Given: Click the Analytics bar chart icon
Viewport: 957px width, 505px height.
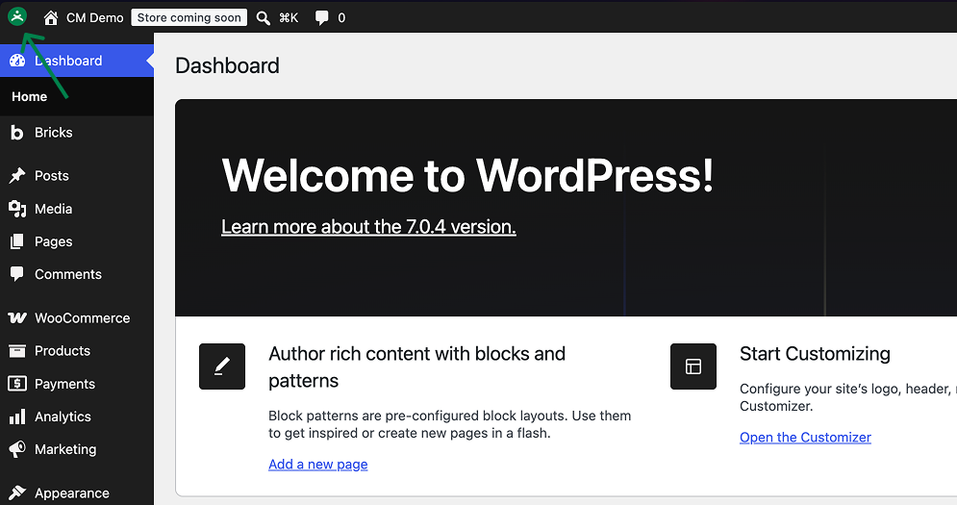Looking at the screenshot, I should coord(17,417).
